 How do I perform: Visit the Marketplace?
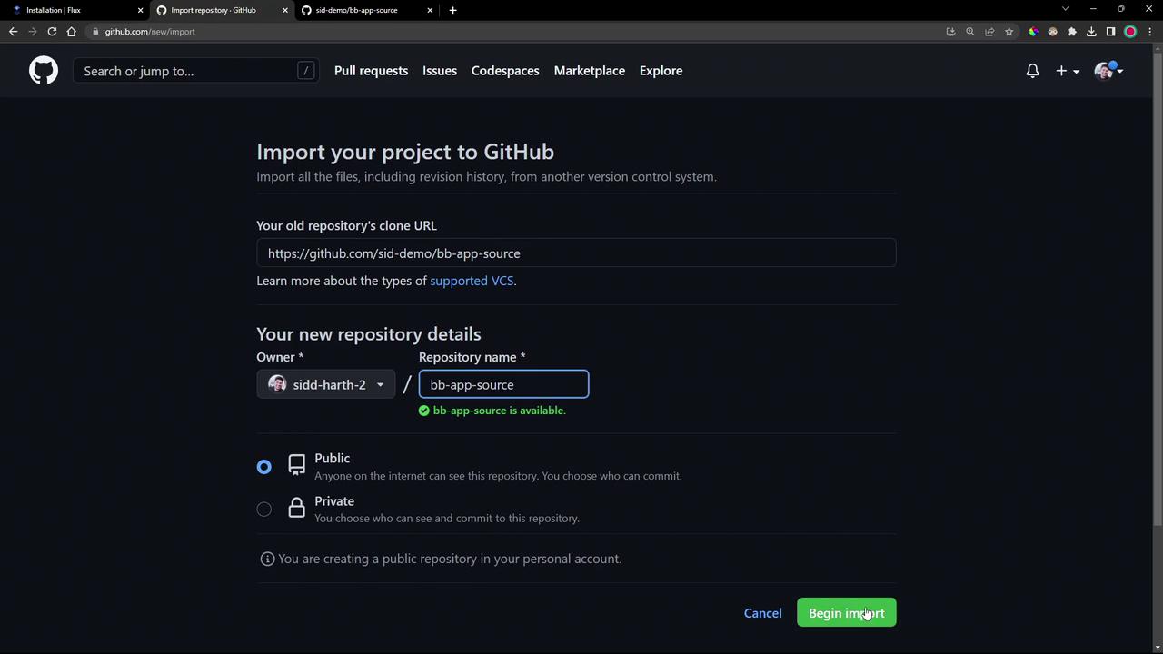coord(590,71)
